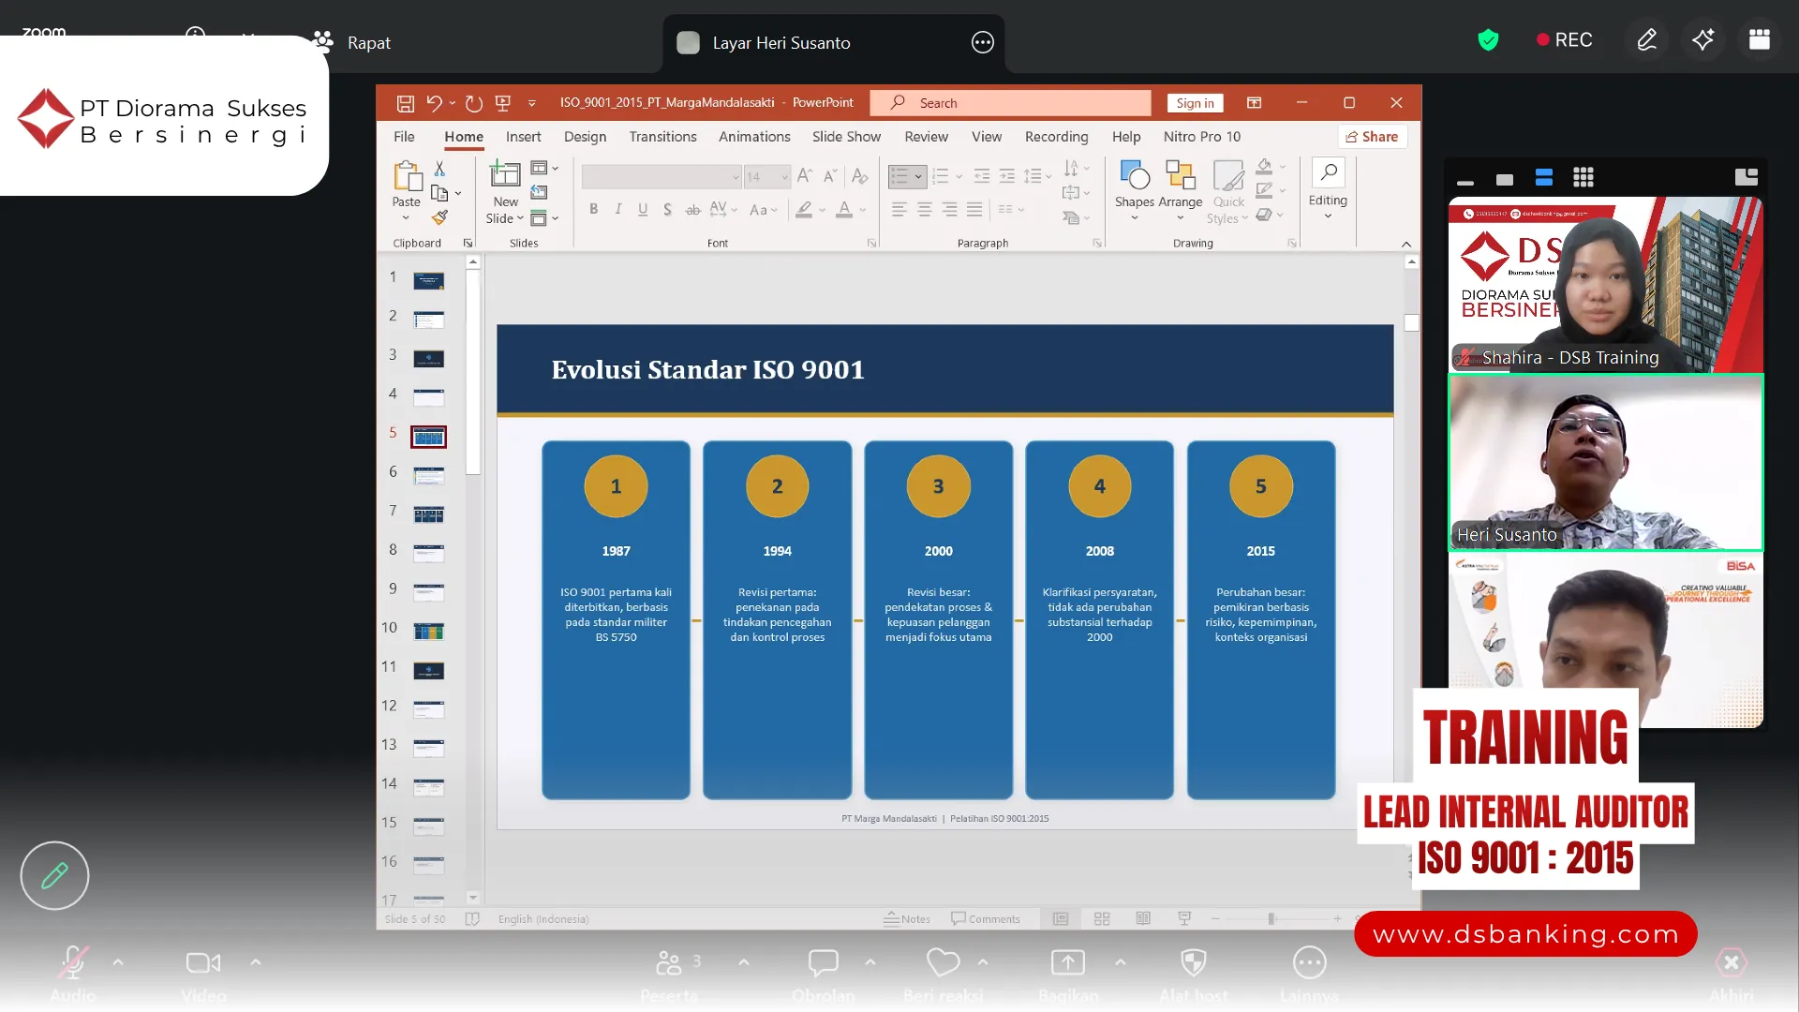1799x1012 pixels.
Task: Click the REC recording indicator
Action: (1564, 40)
